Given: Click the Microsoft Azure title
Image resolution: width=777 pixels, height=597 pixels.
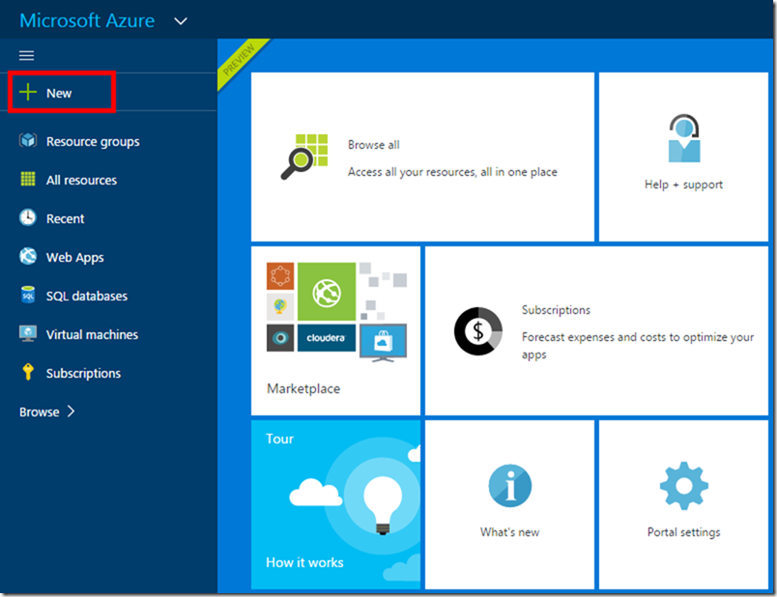Looking at the screenshot, I should pos(87,21).
